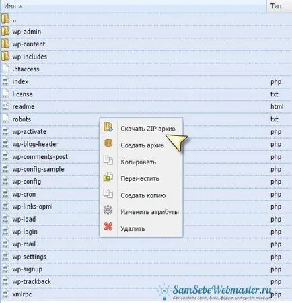Click the 'php' type cell of index

coord(276,81)
